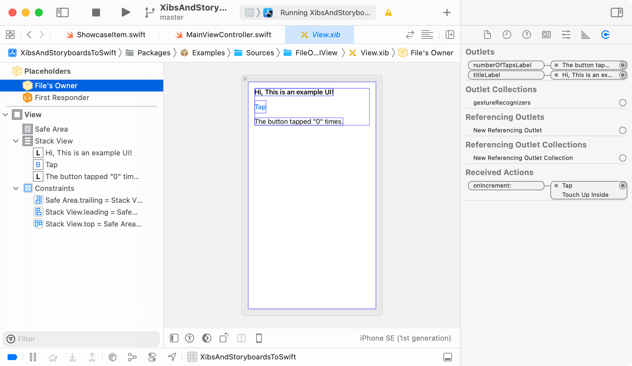Click New Referencing Outlet button
The image size is (632, 366).
pos(623,130)
